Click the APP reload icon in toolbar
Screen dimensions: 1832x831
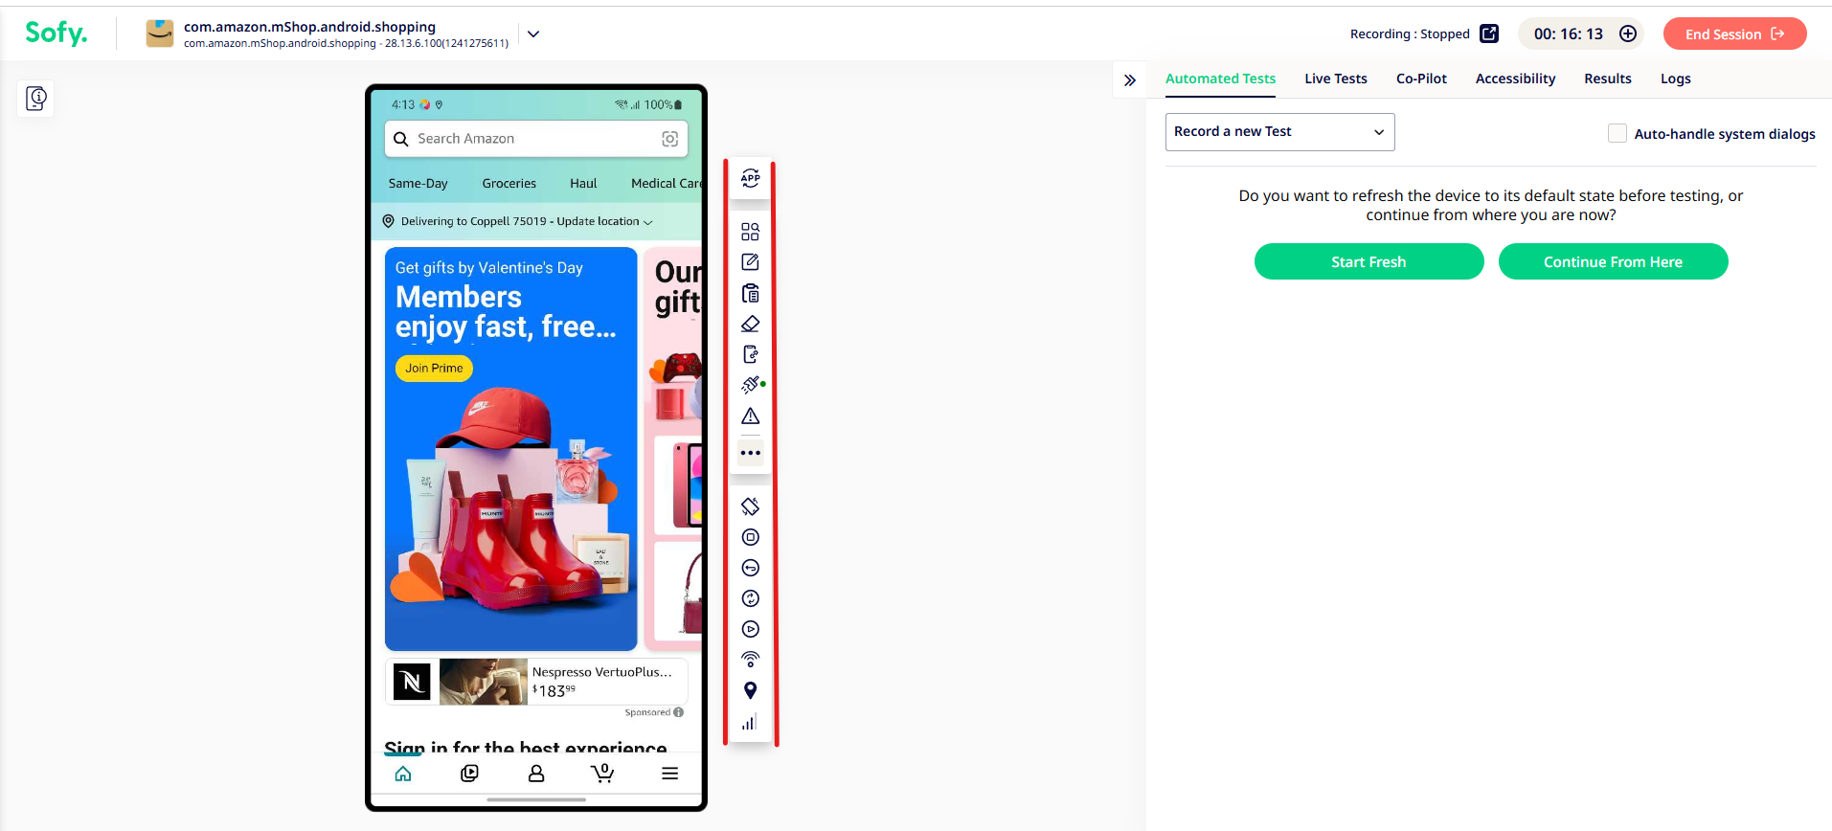tap(751, 178)
